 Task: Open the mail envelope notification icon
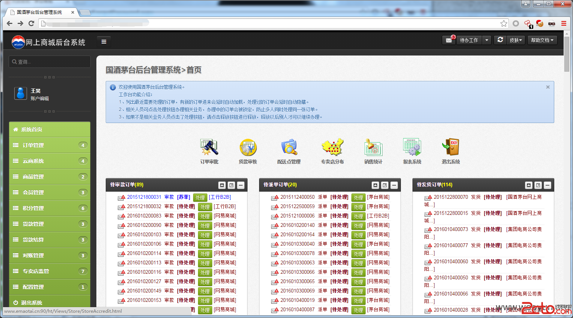point(449,40)
